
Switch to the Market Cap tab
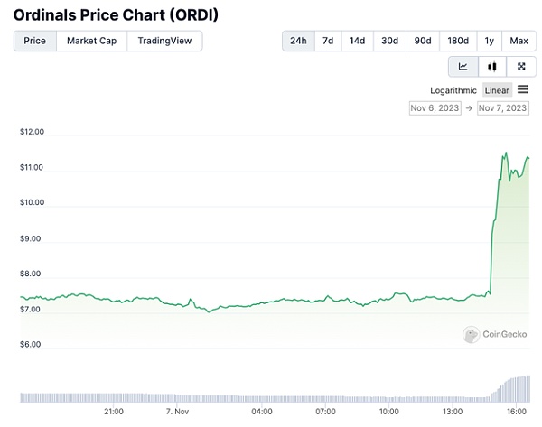(91, 41)
